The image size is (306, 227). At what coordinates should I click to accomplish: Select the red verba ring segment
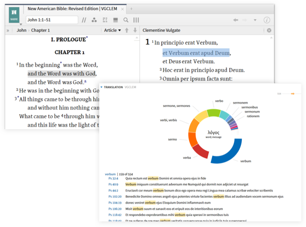coord(200,152)
